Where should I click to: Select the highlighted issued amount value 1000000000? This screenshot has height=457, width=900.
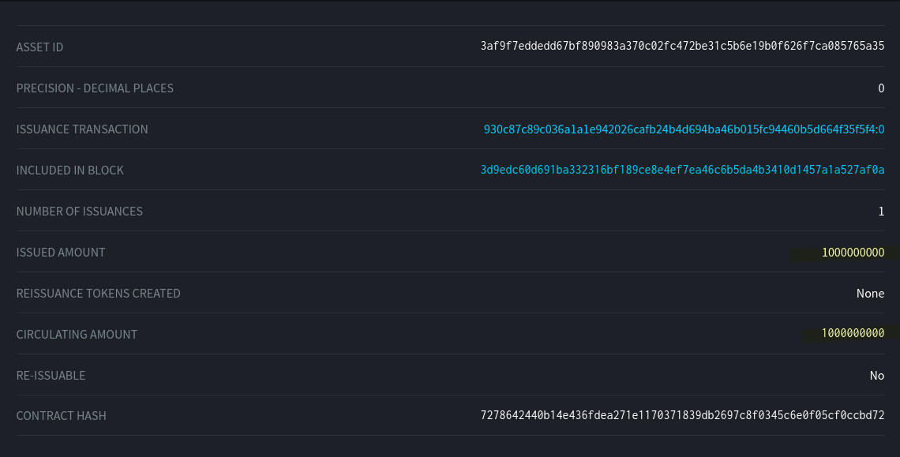pos(853,253)
